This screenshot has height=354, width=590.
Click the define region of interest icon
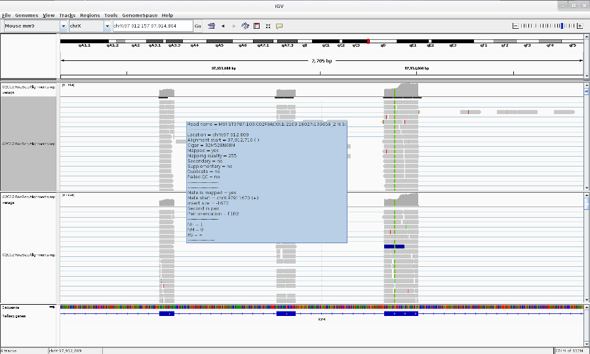tap(256, 26)
